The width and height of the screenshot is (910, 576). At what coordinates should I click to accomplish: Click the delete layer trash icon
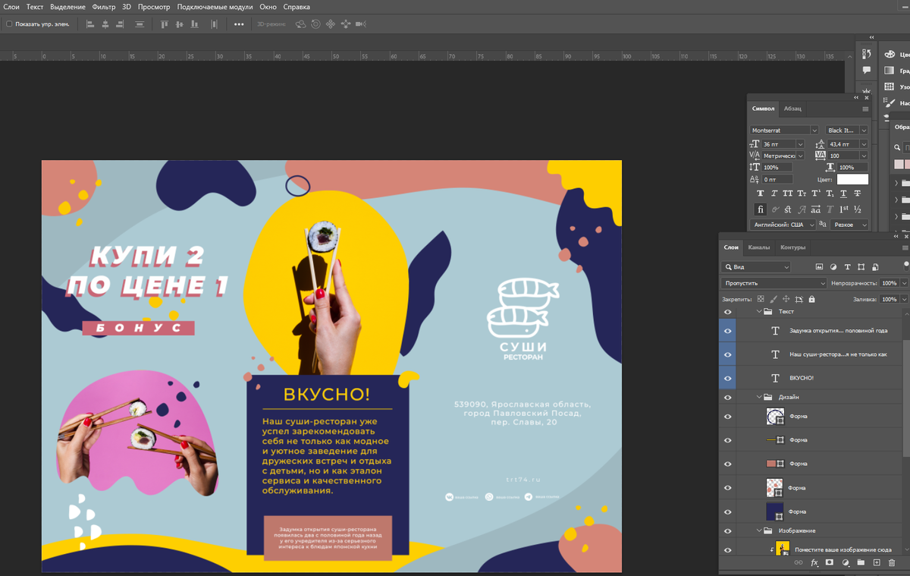click(892, 562)
